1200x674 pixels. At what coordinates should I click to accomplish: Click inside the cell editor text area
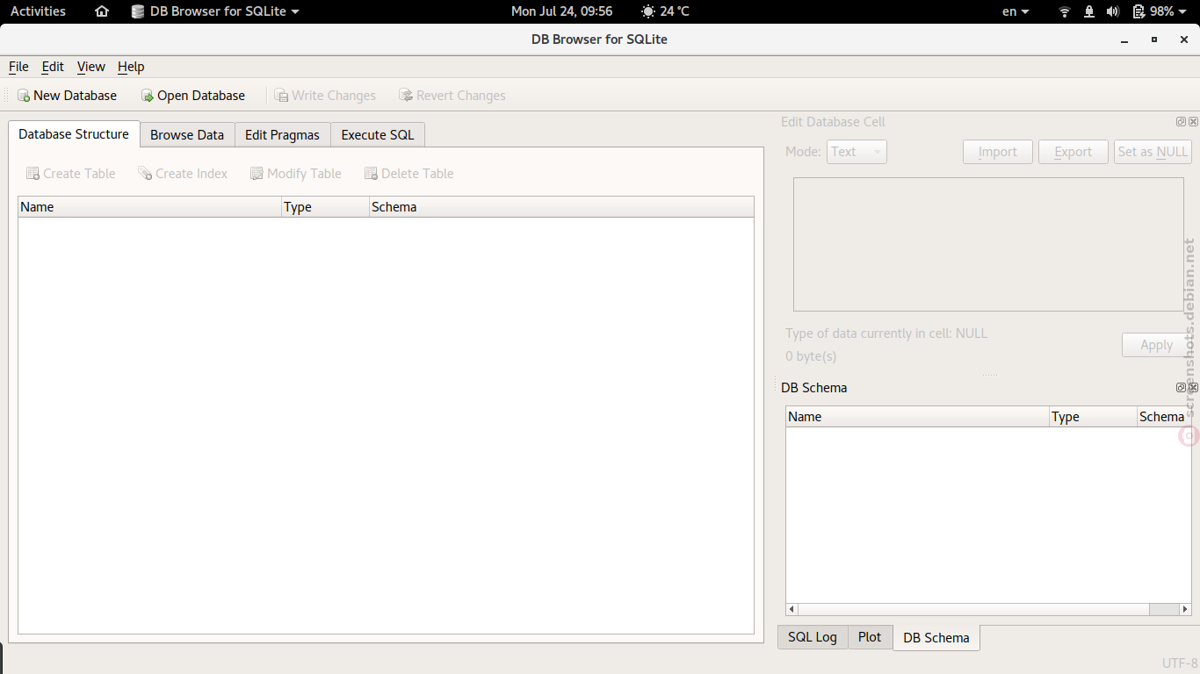click(x=988, y=244)
